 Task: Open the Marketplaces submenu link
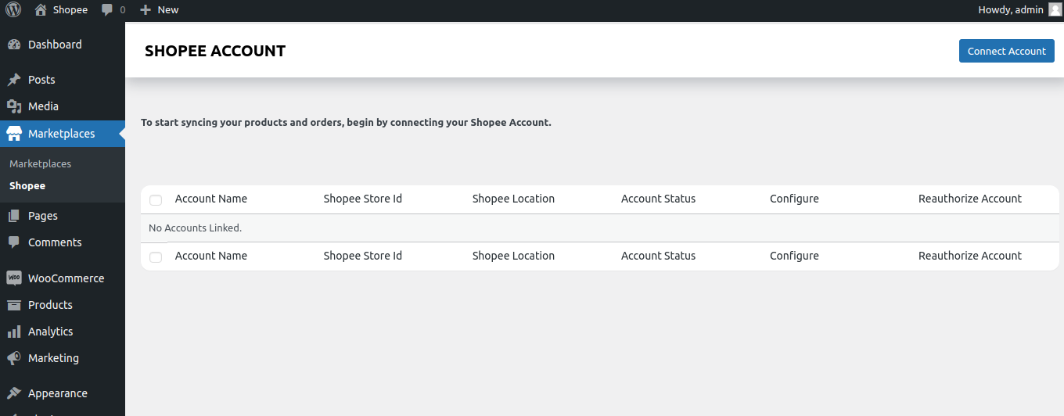40,164
